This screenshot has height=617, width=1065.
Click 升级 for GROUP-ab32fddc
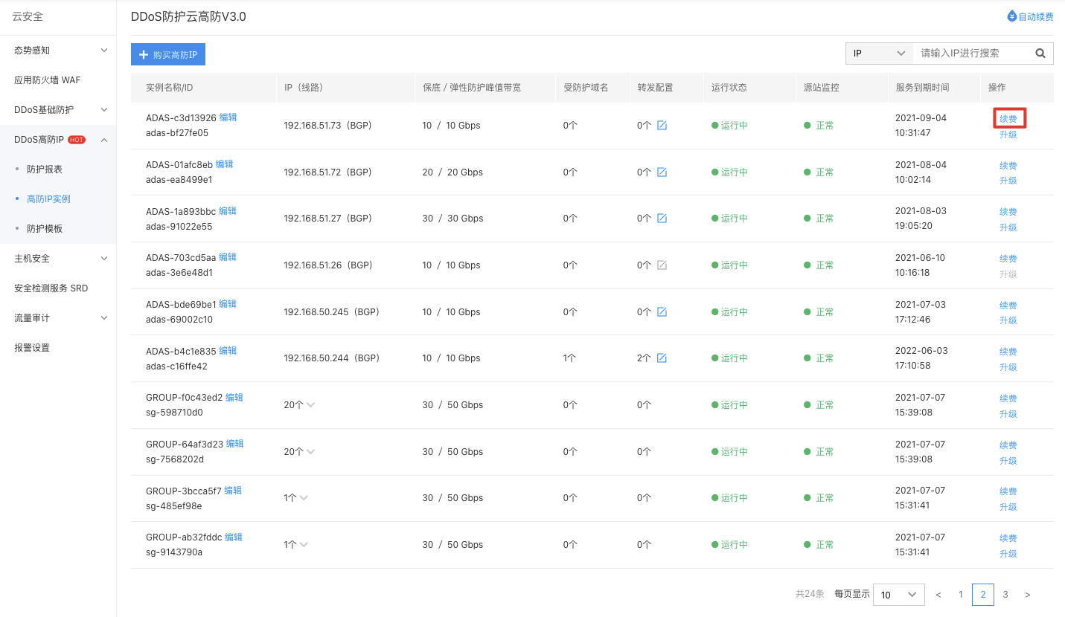pos(1008,554)
